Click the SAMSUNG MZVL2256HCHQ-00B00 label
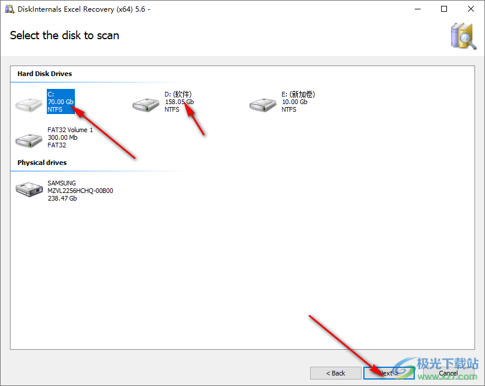 click(x=80, y=191)
